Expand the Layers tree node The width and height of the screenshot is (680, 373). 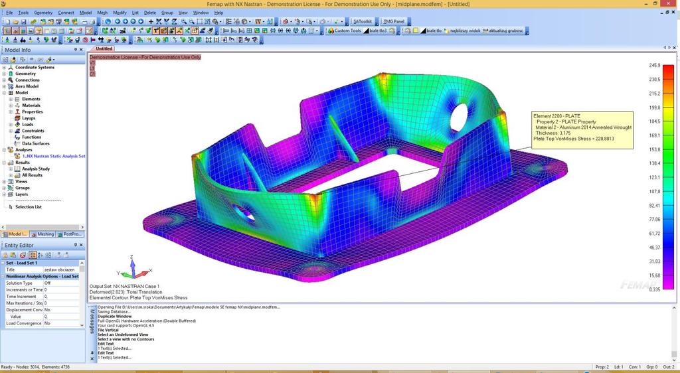point(5,194)
